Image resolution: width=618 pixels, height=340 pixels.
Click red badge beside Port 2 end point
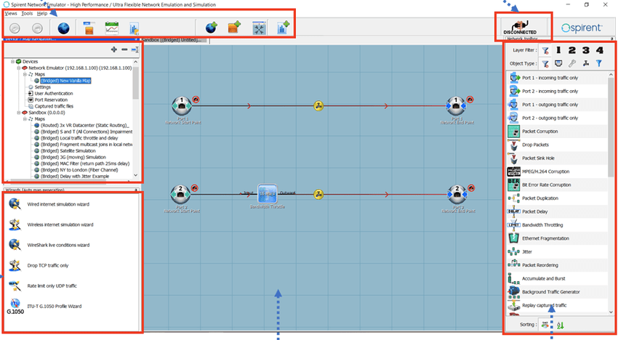(x=471, y=188)
